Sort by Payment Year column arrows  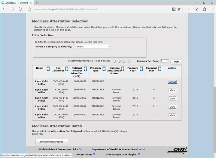click(x=160, y=69)
